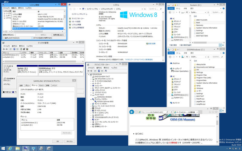The width and height of the screenshot is (242, 151).
Task: Select pagefile.sys in DISMWindows (C:) window
Action: (201, 101)
